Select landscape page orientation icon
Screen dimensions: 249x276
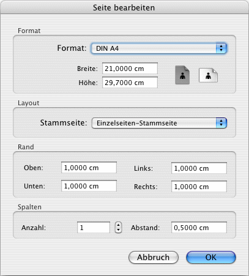click(208, 75)
